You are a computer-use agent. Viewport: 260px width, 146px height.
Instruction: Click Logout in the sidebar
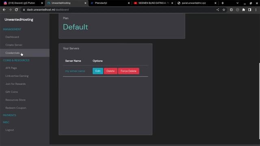10,130
